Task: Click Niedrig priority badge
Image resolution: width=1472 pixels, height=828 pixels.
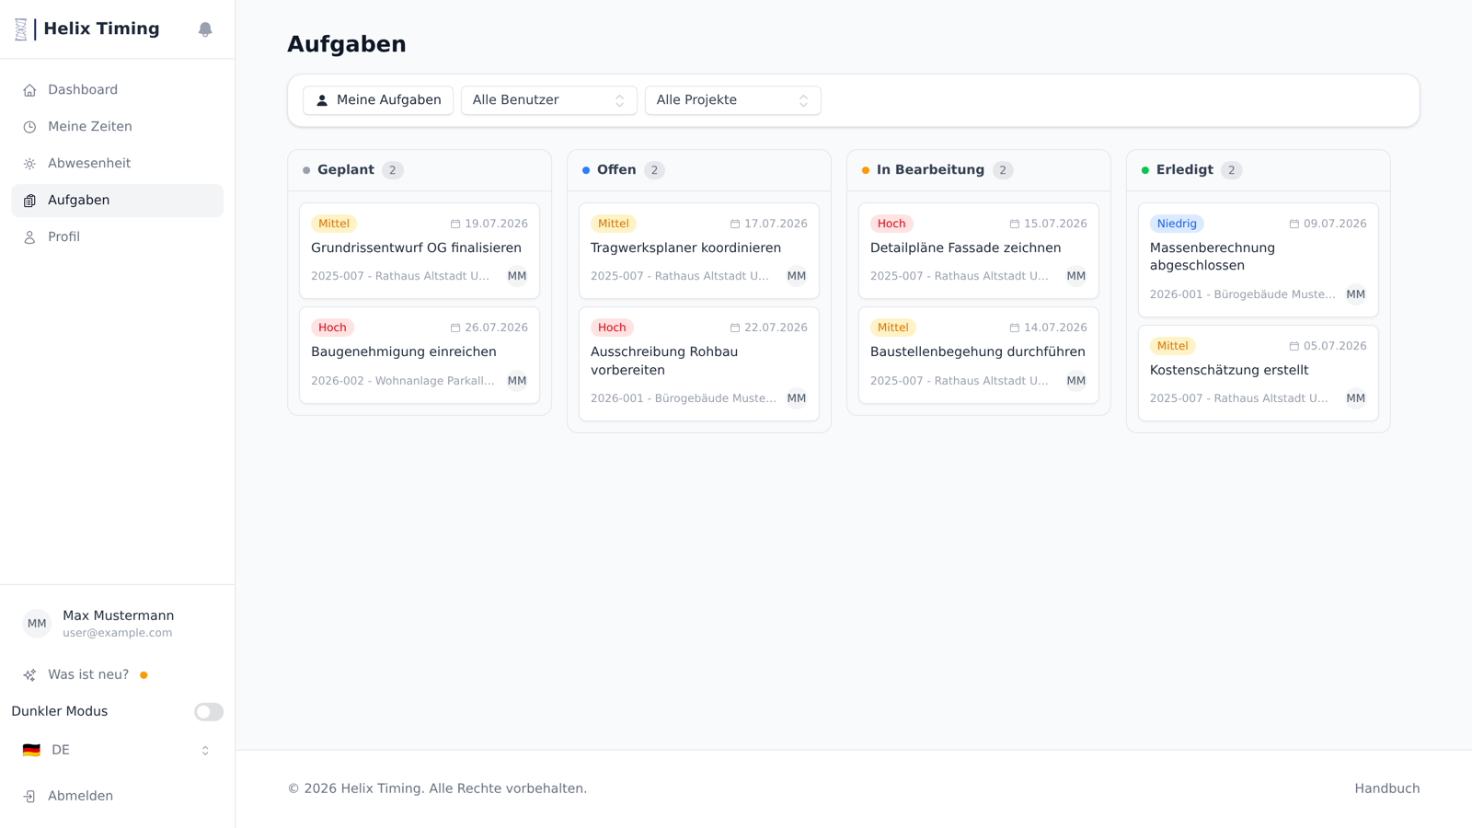Action: click(x=1177, y=224)
